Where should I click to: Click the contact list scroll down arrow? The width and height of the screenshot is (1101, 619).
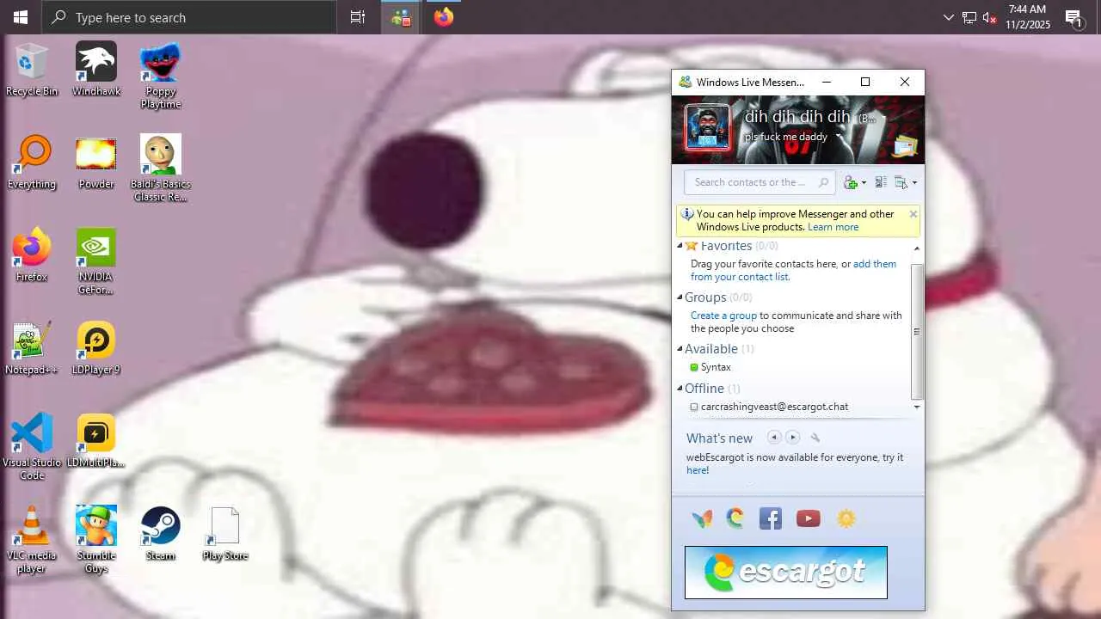[x=917, y=408]
